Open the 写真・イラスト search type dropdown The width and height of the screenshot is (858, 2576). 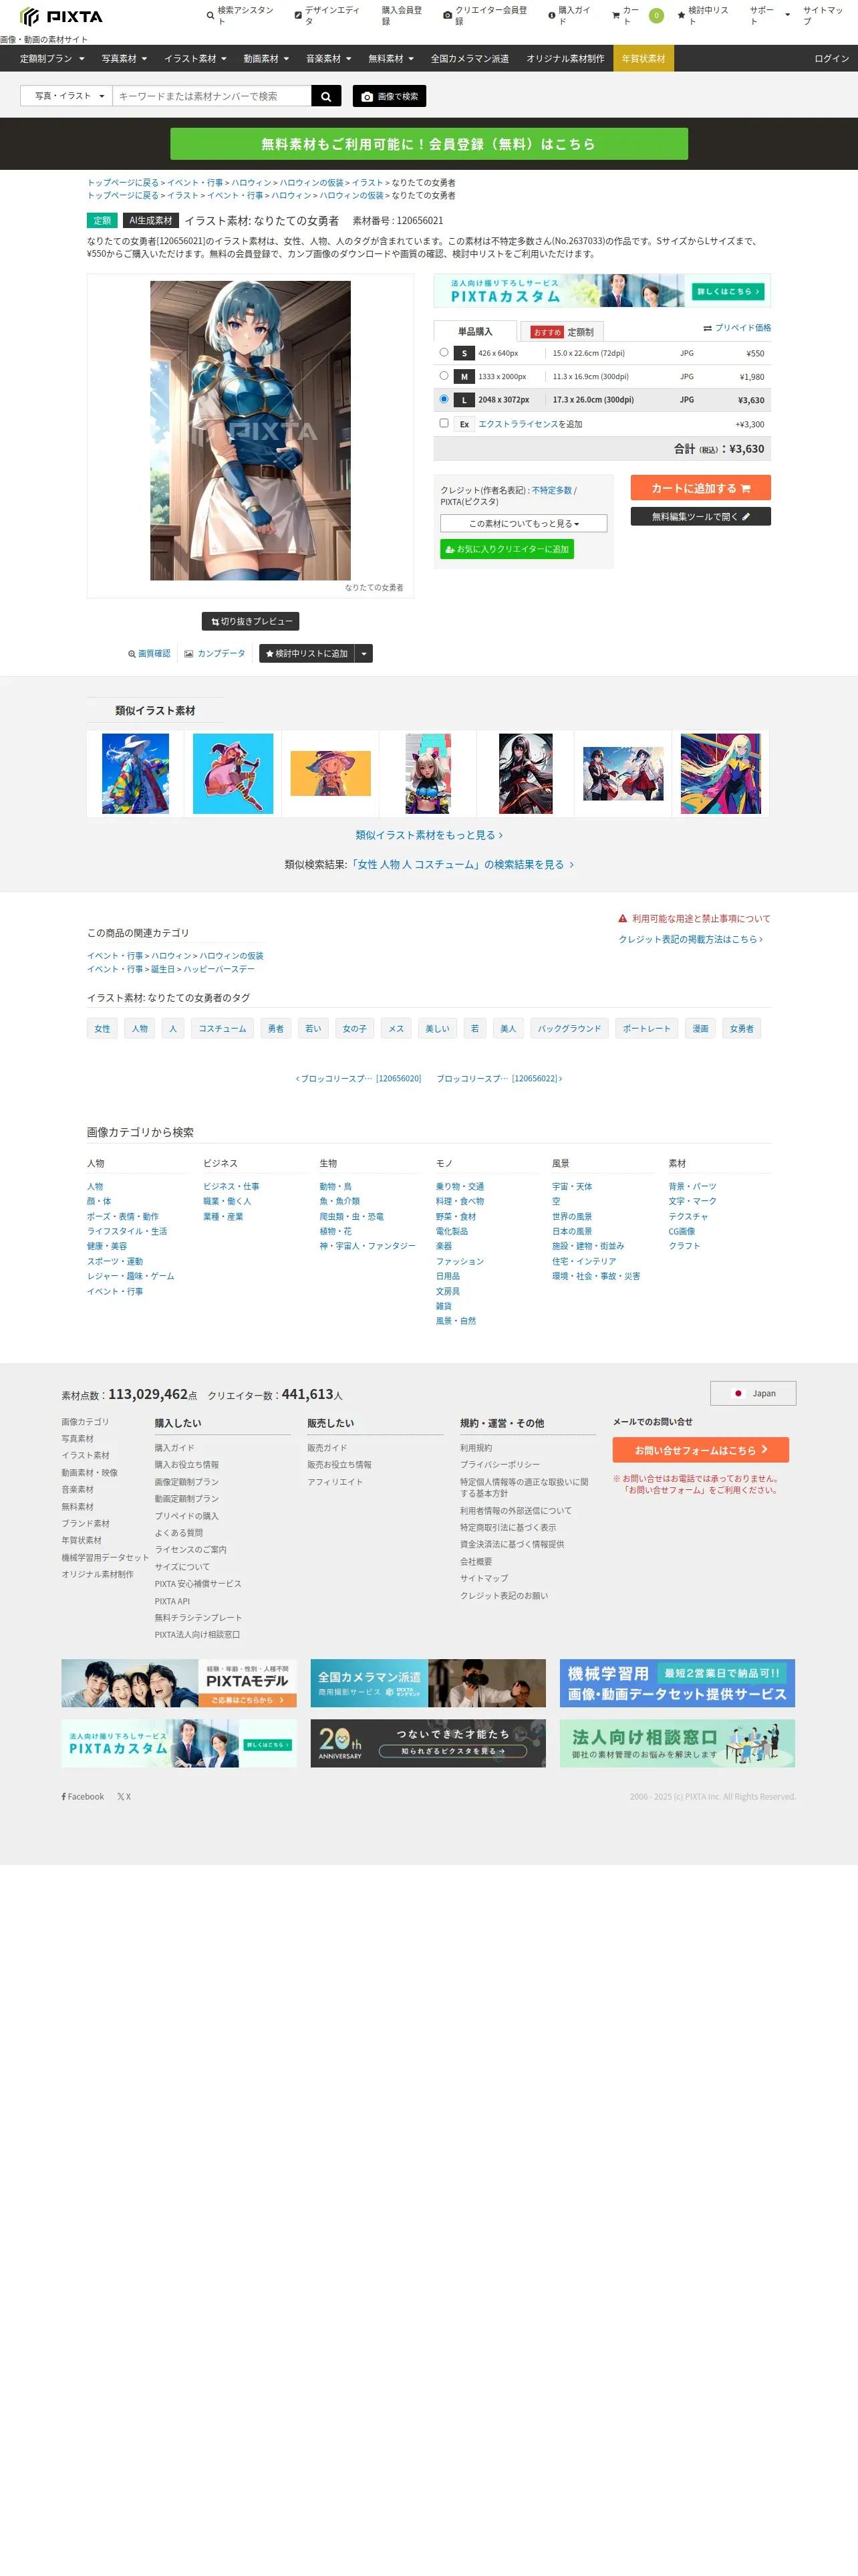(x=67, y=96)
